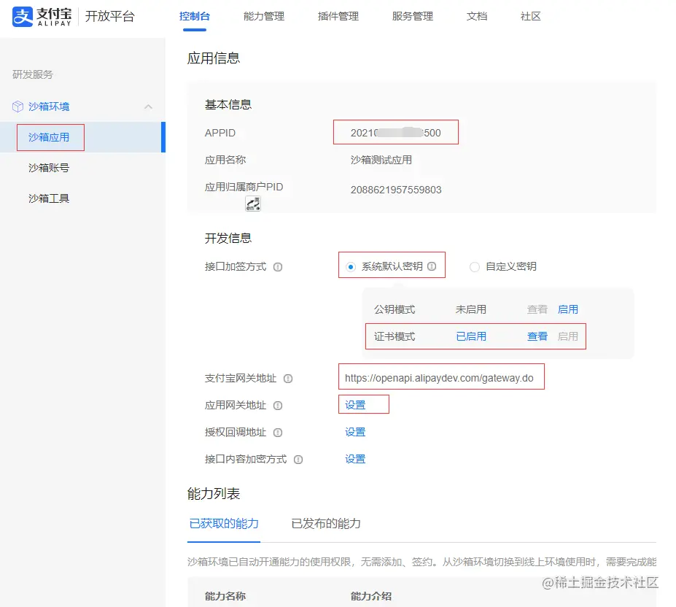
Task: Click 设置 link for 接口内容加密方式
Action: (355, 460)
